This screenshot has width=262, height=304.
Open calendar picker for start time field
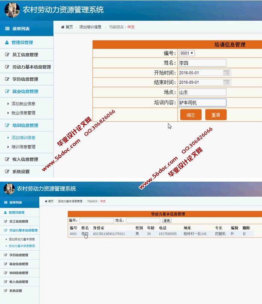[x=226, y=73]
